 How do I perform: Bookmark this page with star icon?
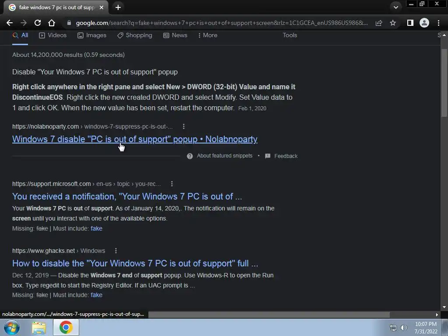pos(393,23)
